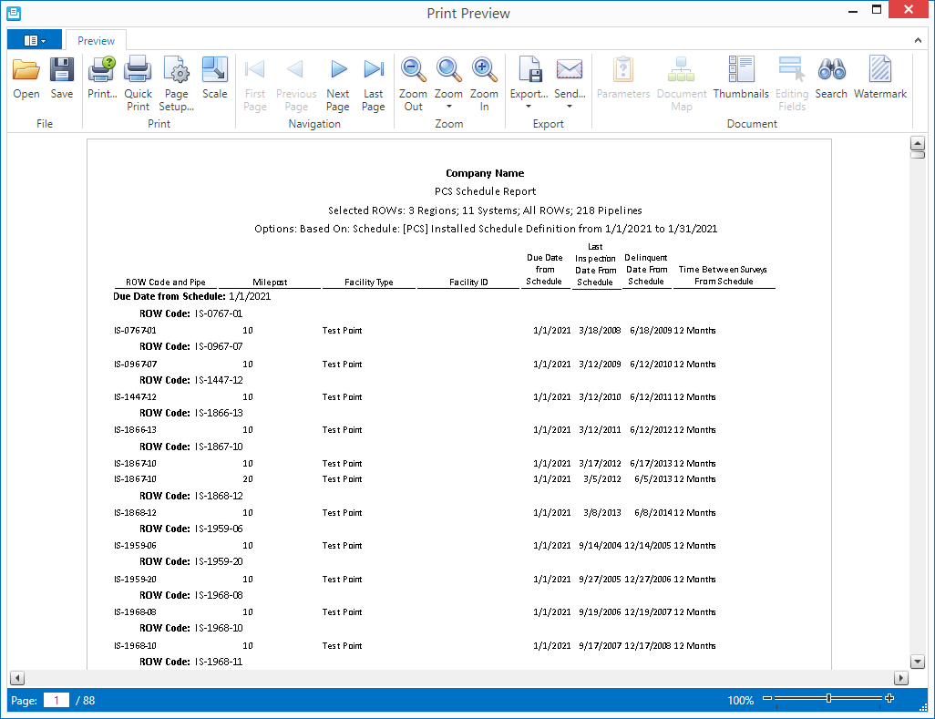Open the Print dialog icon
935x719 pixels.
click(101, 71)
